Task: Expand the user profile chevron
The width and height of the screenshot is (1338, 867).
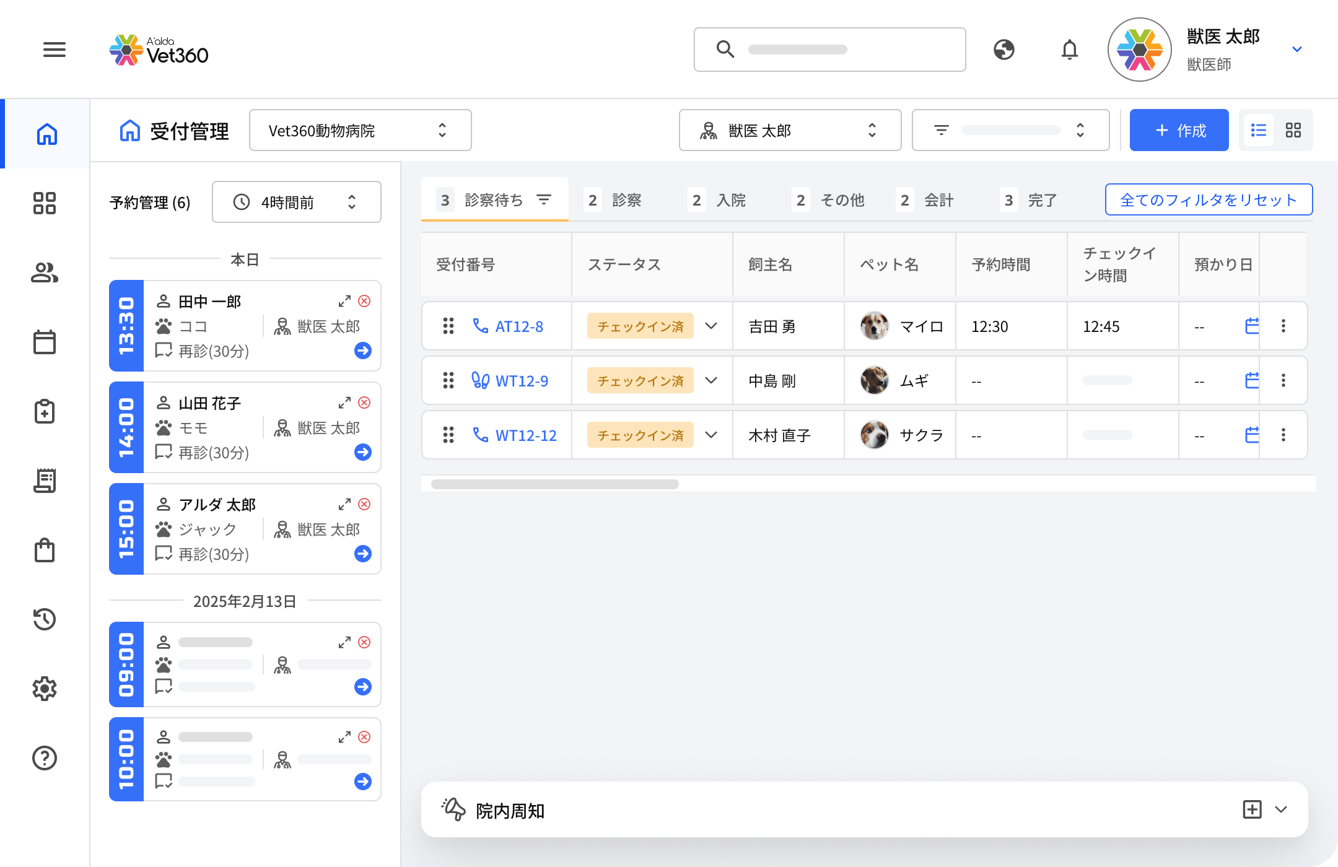Action: pyautogui.click(x=1297, y=50)
